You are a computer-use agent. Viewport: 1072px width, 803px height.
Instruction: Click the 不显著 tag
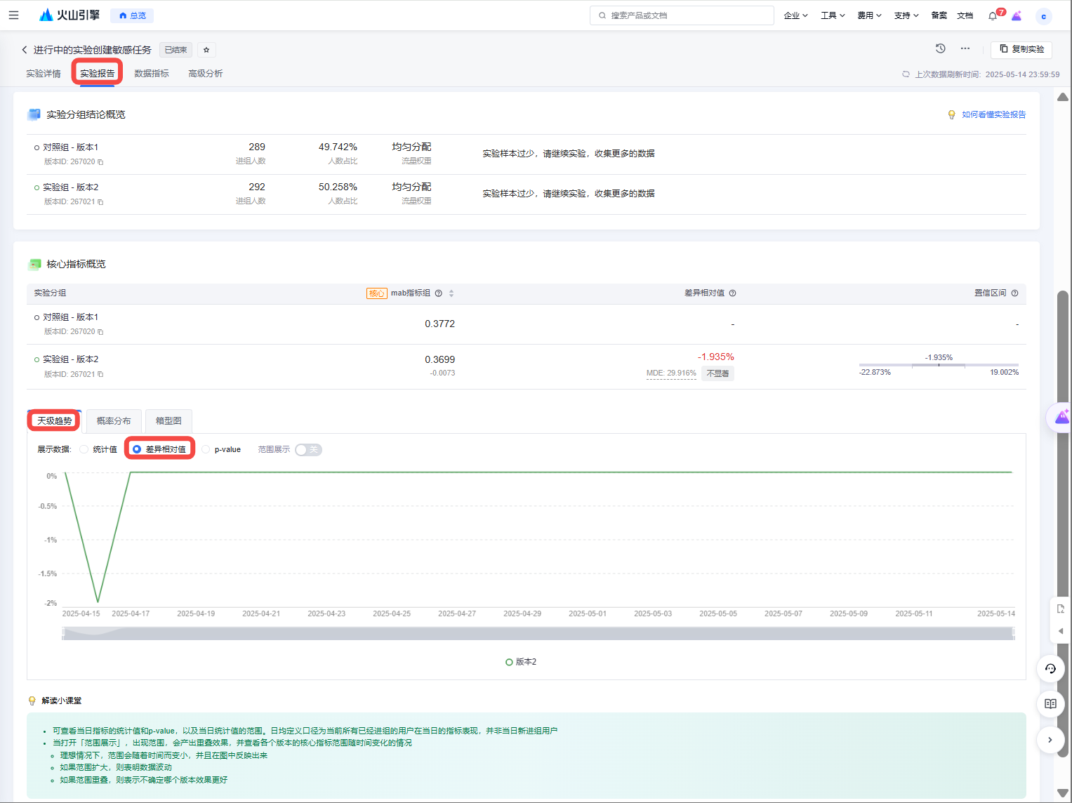pos(717,373)
